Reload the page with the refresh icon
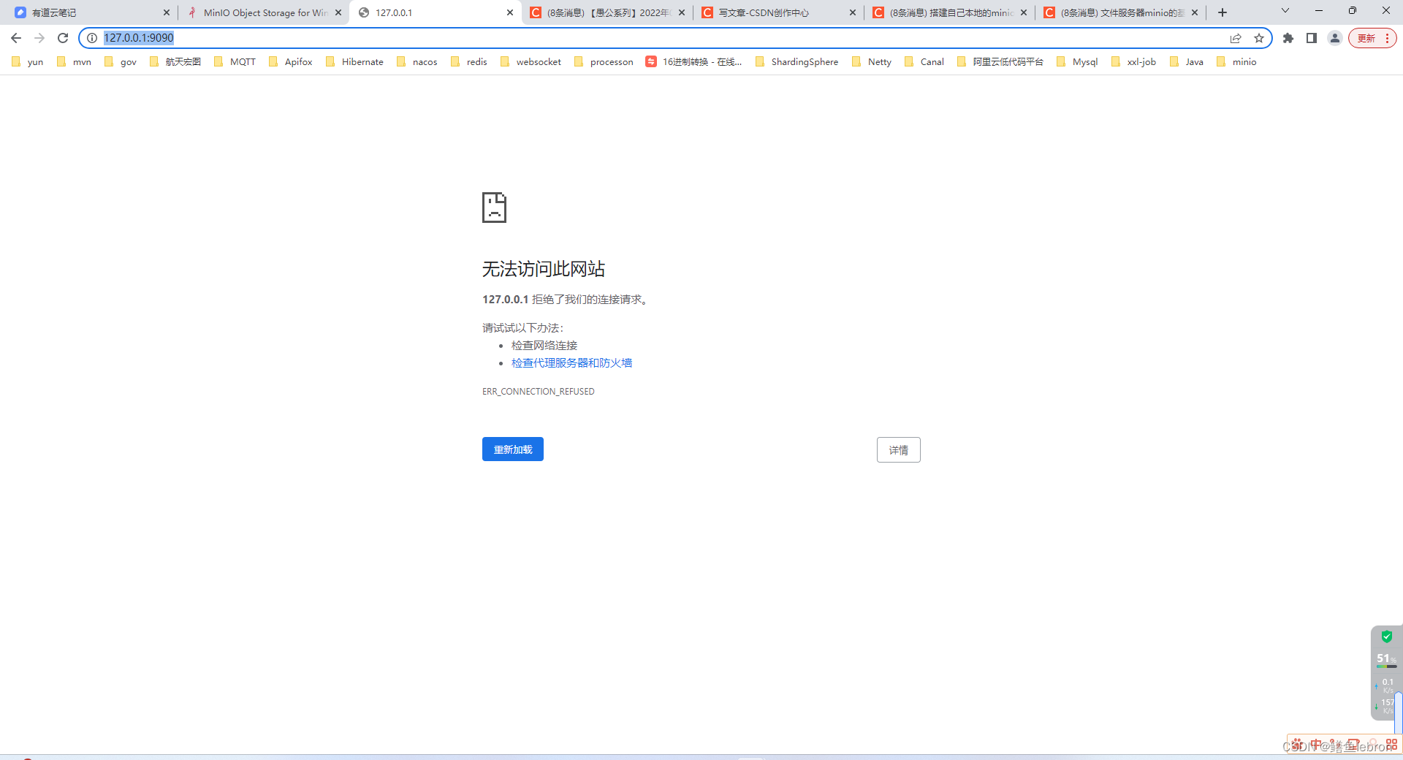This screenshot has width=1403, height=760. pyautogui.click(x=63, y=38)
